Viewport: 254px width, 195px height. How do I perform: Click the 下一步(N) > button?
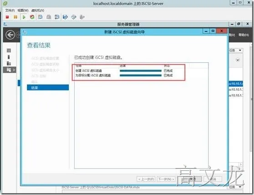pyautogui.click(x=166, y=179)
